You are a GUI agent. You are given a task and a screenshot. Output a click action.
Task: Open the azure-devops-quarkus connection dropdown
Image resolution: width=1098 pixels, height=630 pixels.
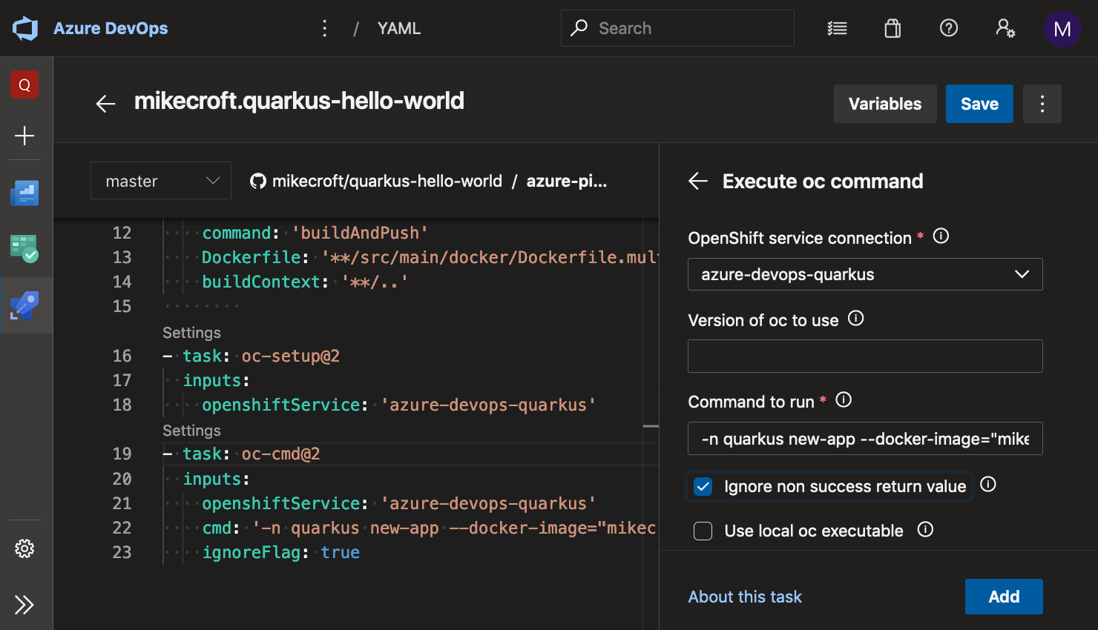pyautogui.click(x=865, y=274)
